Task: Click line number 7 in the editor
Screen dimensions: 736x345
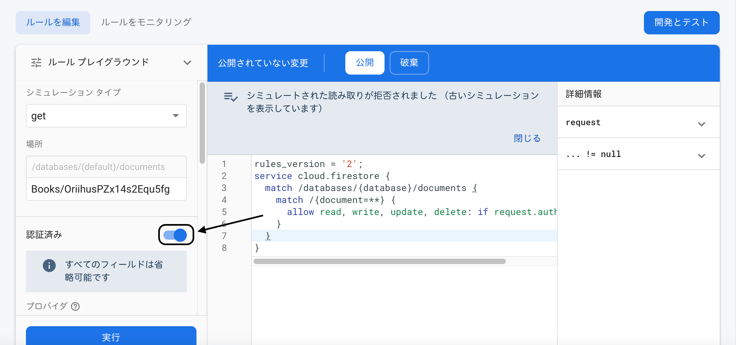Action: pyautogui.click(x=224, y=236)
